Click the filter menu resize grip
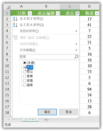Viewport: 103px width, 131px height. [x=78, y=118]
